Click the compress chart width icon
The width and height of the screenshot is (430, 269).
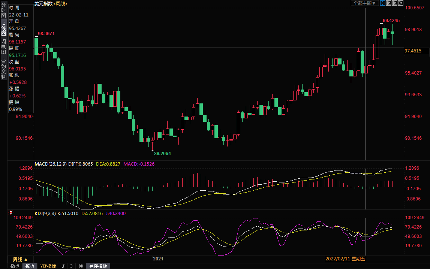click(x=389, y=3)
